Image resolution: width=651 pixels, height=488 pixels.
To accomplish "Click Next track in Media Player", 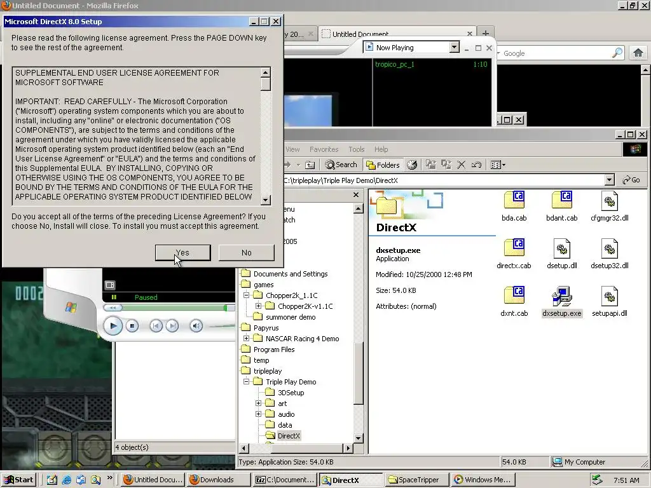I will tap(172, 326).
